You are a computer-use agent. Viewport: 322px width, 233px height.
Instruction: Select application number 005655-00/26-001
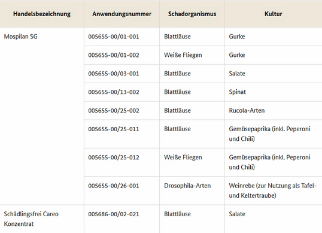point(114,186)
